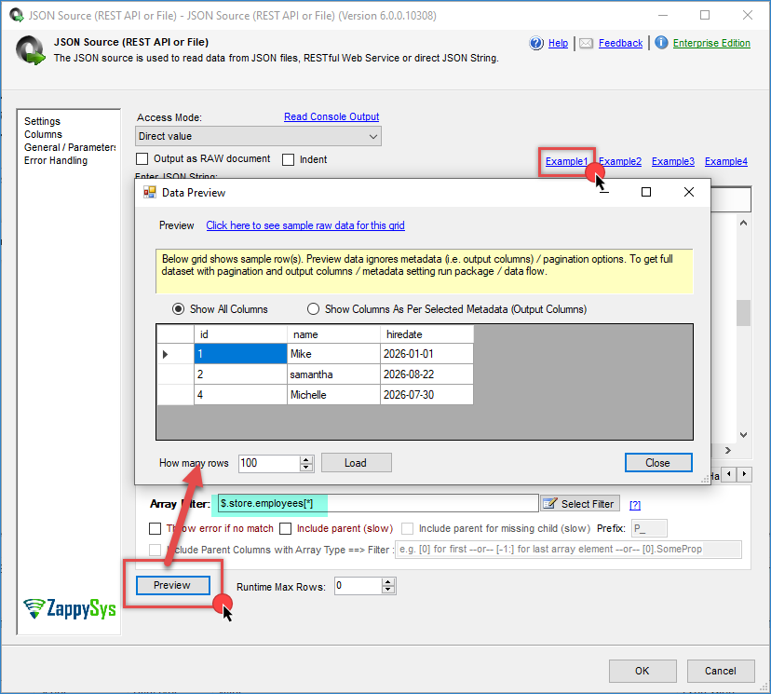Check Throw error if no match
The width and height of the screenshot is (771, 694).
click(x=155, y=528)
